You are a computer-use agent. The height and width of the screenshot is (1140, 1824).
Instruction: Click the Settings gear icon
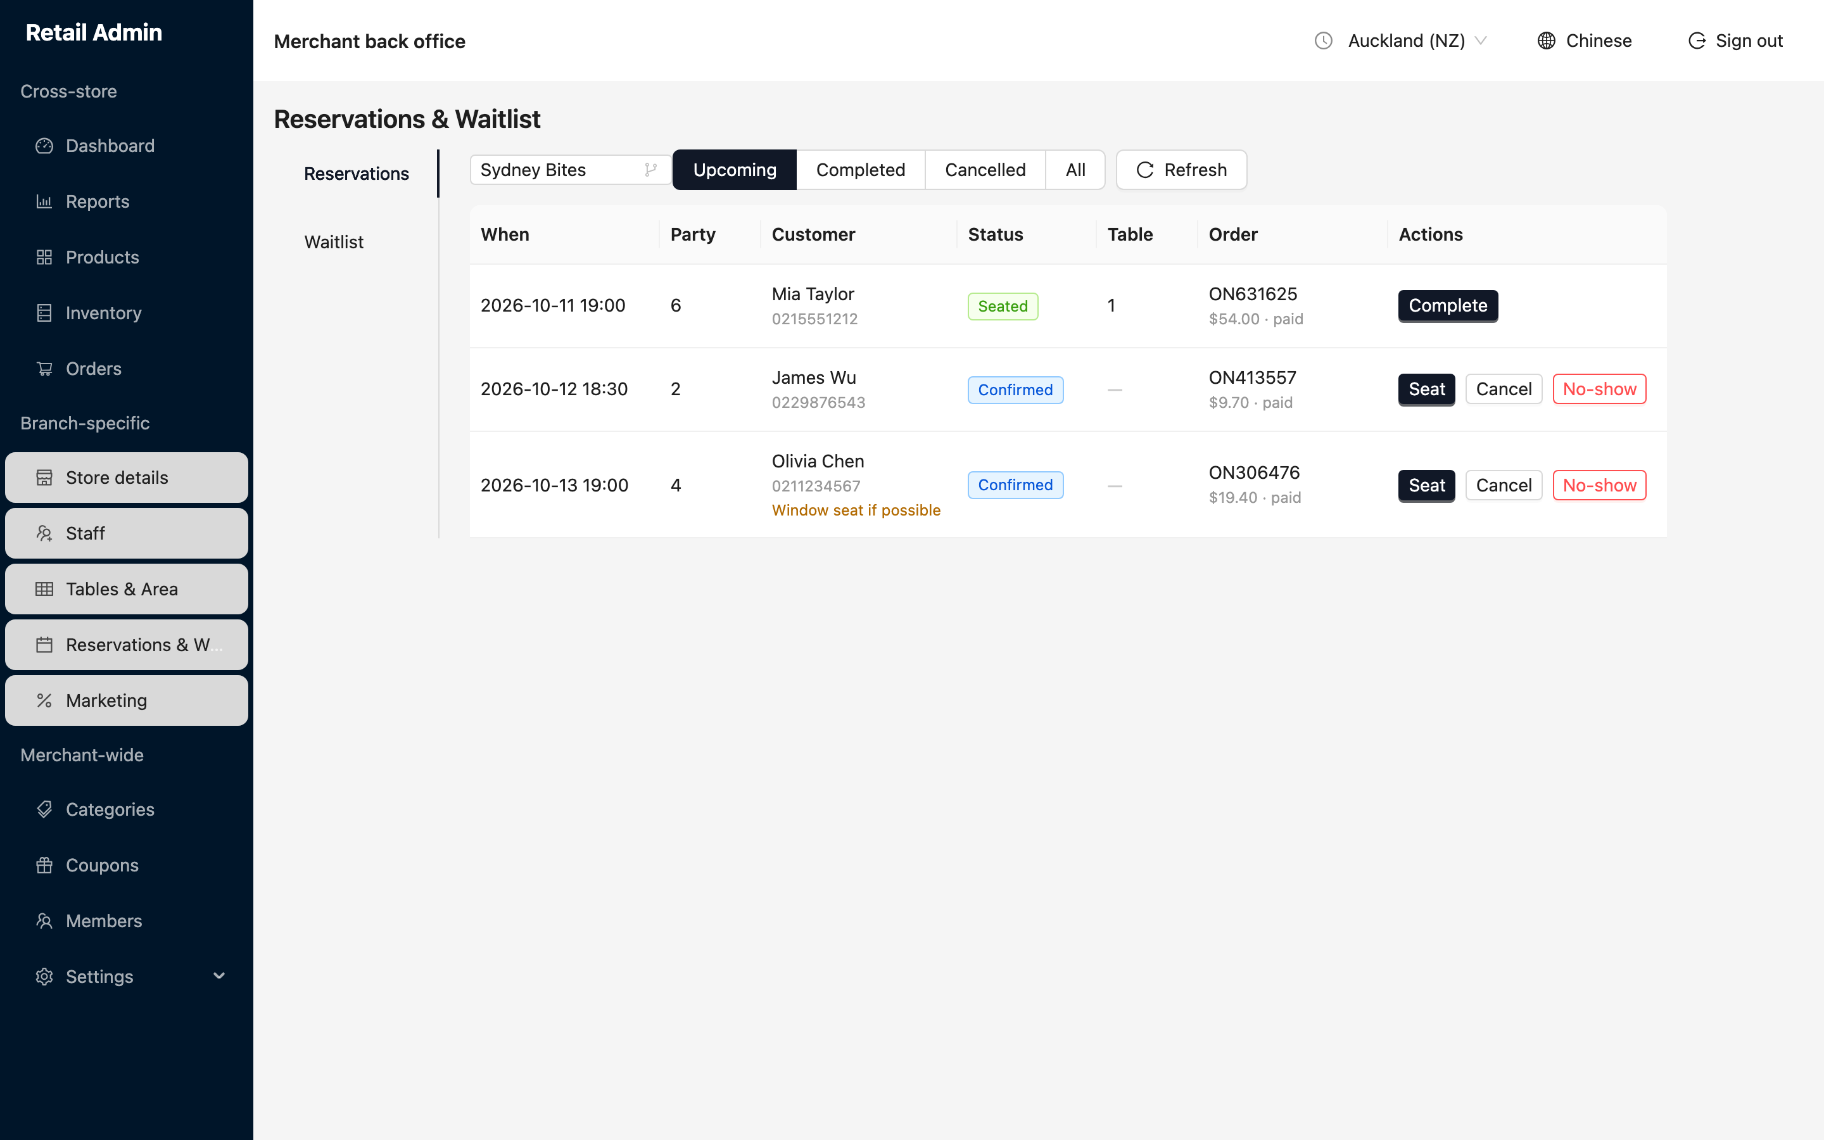point(44,977)
